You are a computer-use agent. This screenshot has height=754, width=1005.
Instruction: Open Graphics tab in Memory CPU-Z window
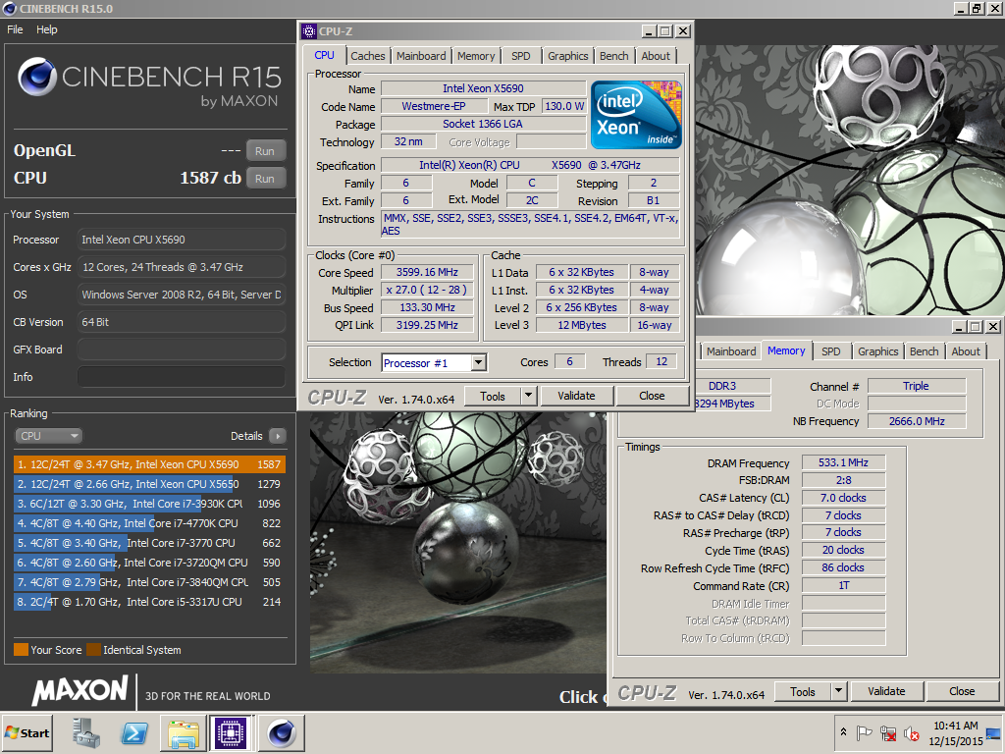click(x=878, y=351)
